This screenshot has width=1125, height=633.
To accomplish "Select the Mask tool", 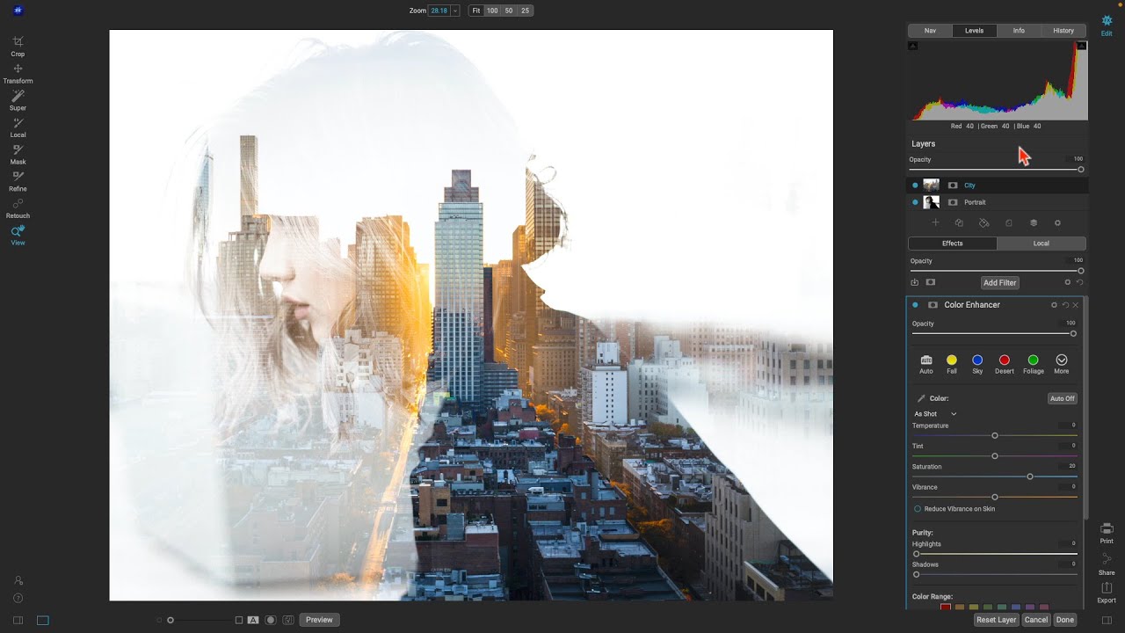I will click(x=18, y=155).
